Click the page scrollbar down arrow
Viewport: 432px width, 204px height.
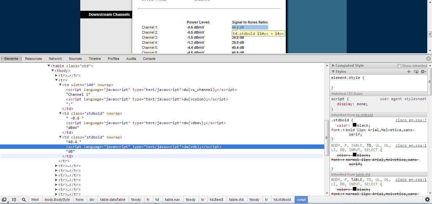pyautogui.click(x=430, y=50)
